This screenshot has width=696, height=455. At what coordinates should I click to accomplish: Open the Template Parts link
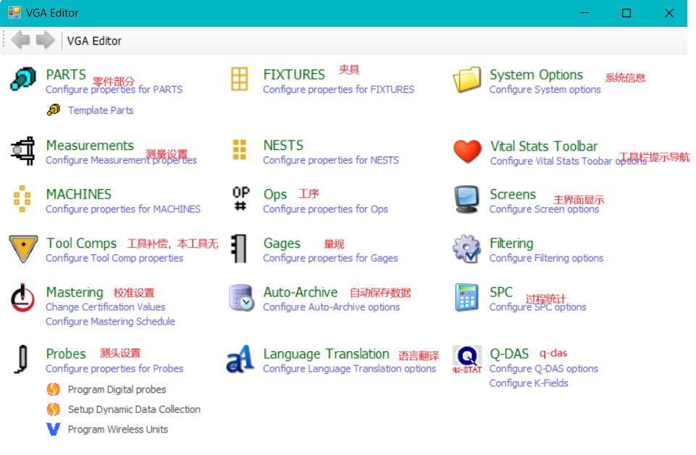pos(101,110)
